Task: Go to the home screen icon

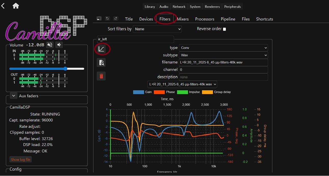Action: (x=16, y=6)
